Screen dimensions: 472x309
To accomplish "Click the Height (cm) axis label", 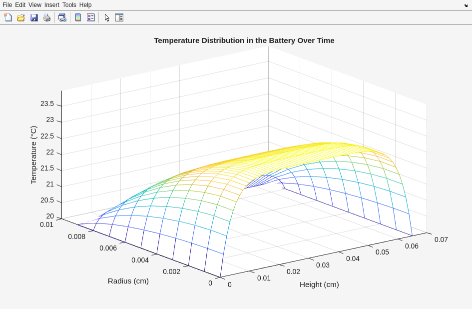I will point(319,284).
